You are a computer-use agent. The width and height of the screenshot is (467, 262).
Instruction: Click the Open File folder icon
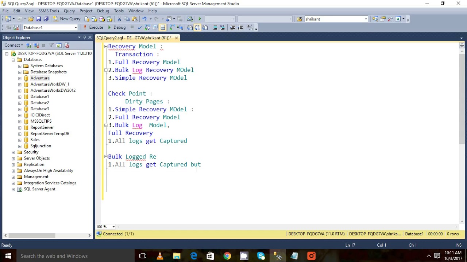coord(31,19)
